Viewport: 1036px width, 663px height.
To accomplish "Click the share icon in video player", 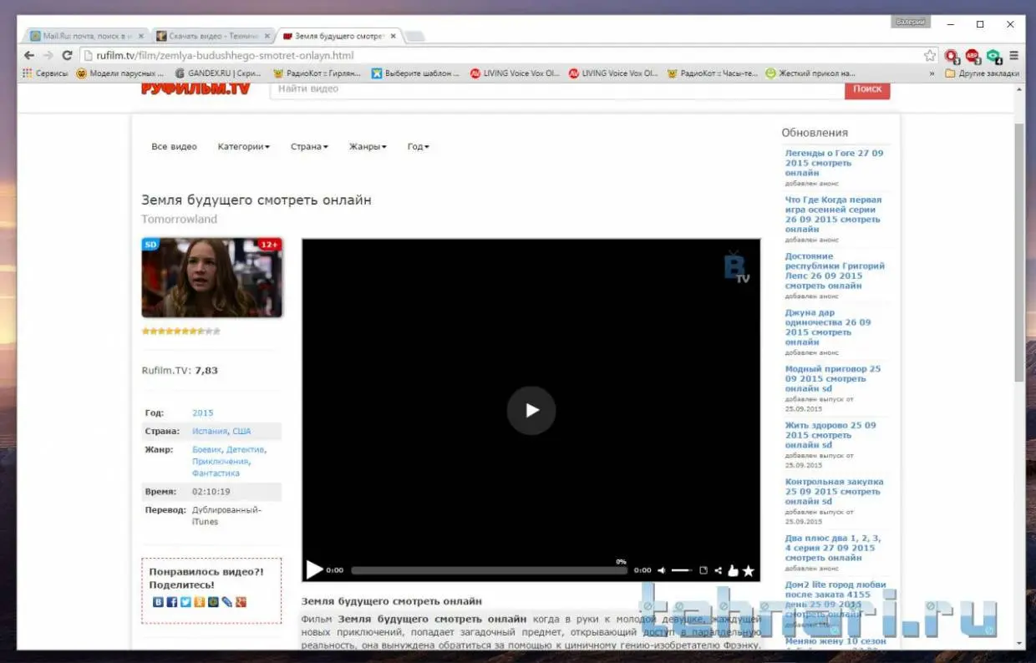I will tap(718, 571).
